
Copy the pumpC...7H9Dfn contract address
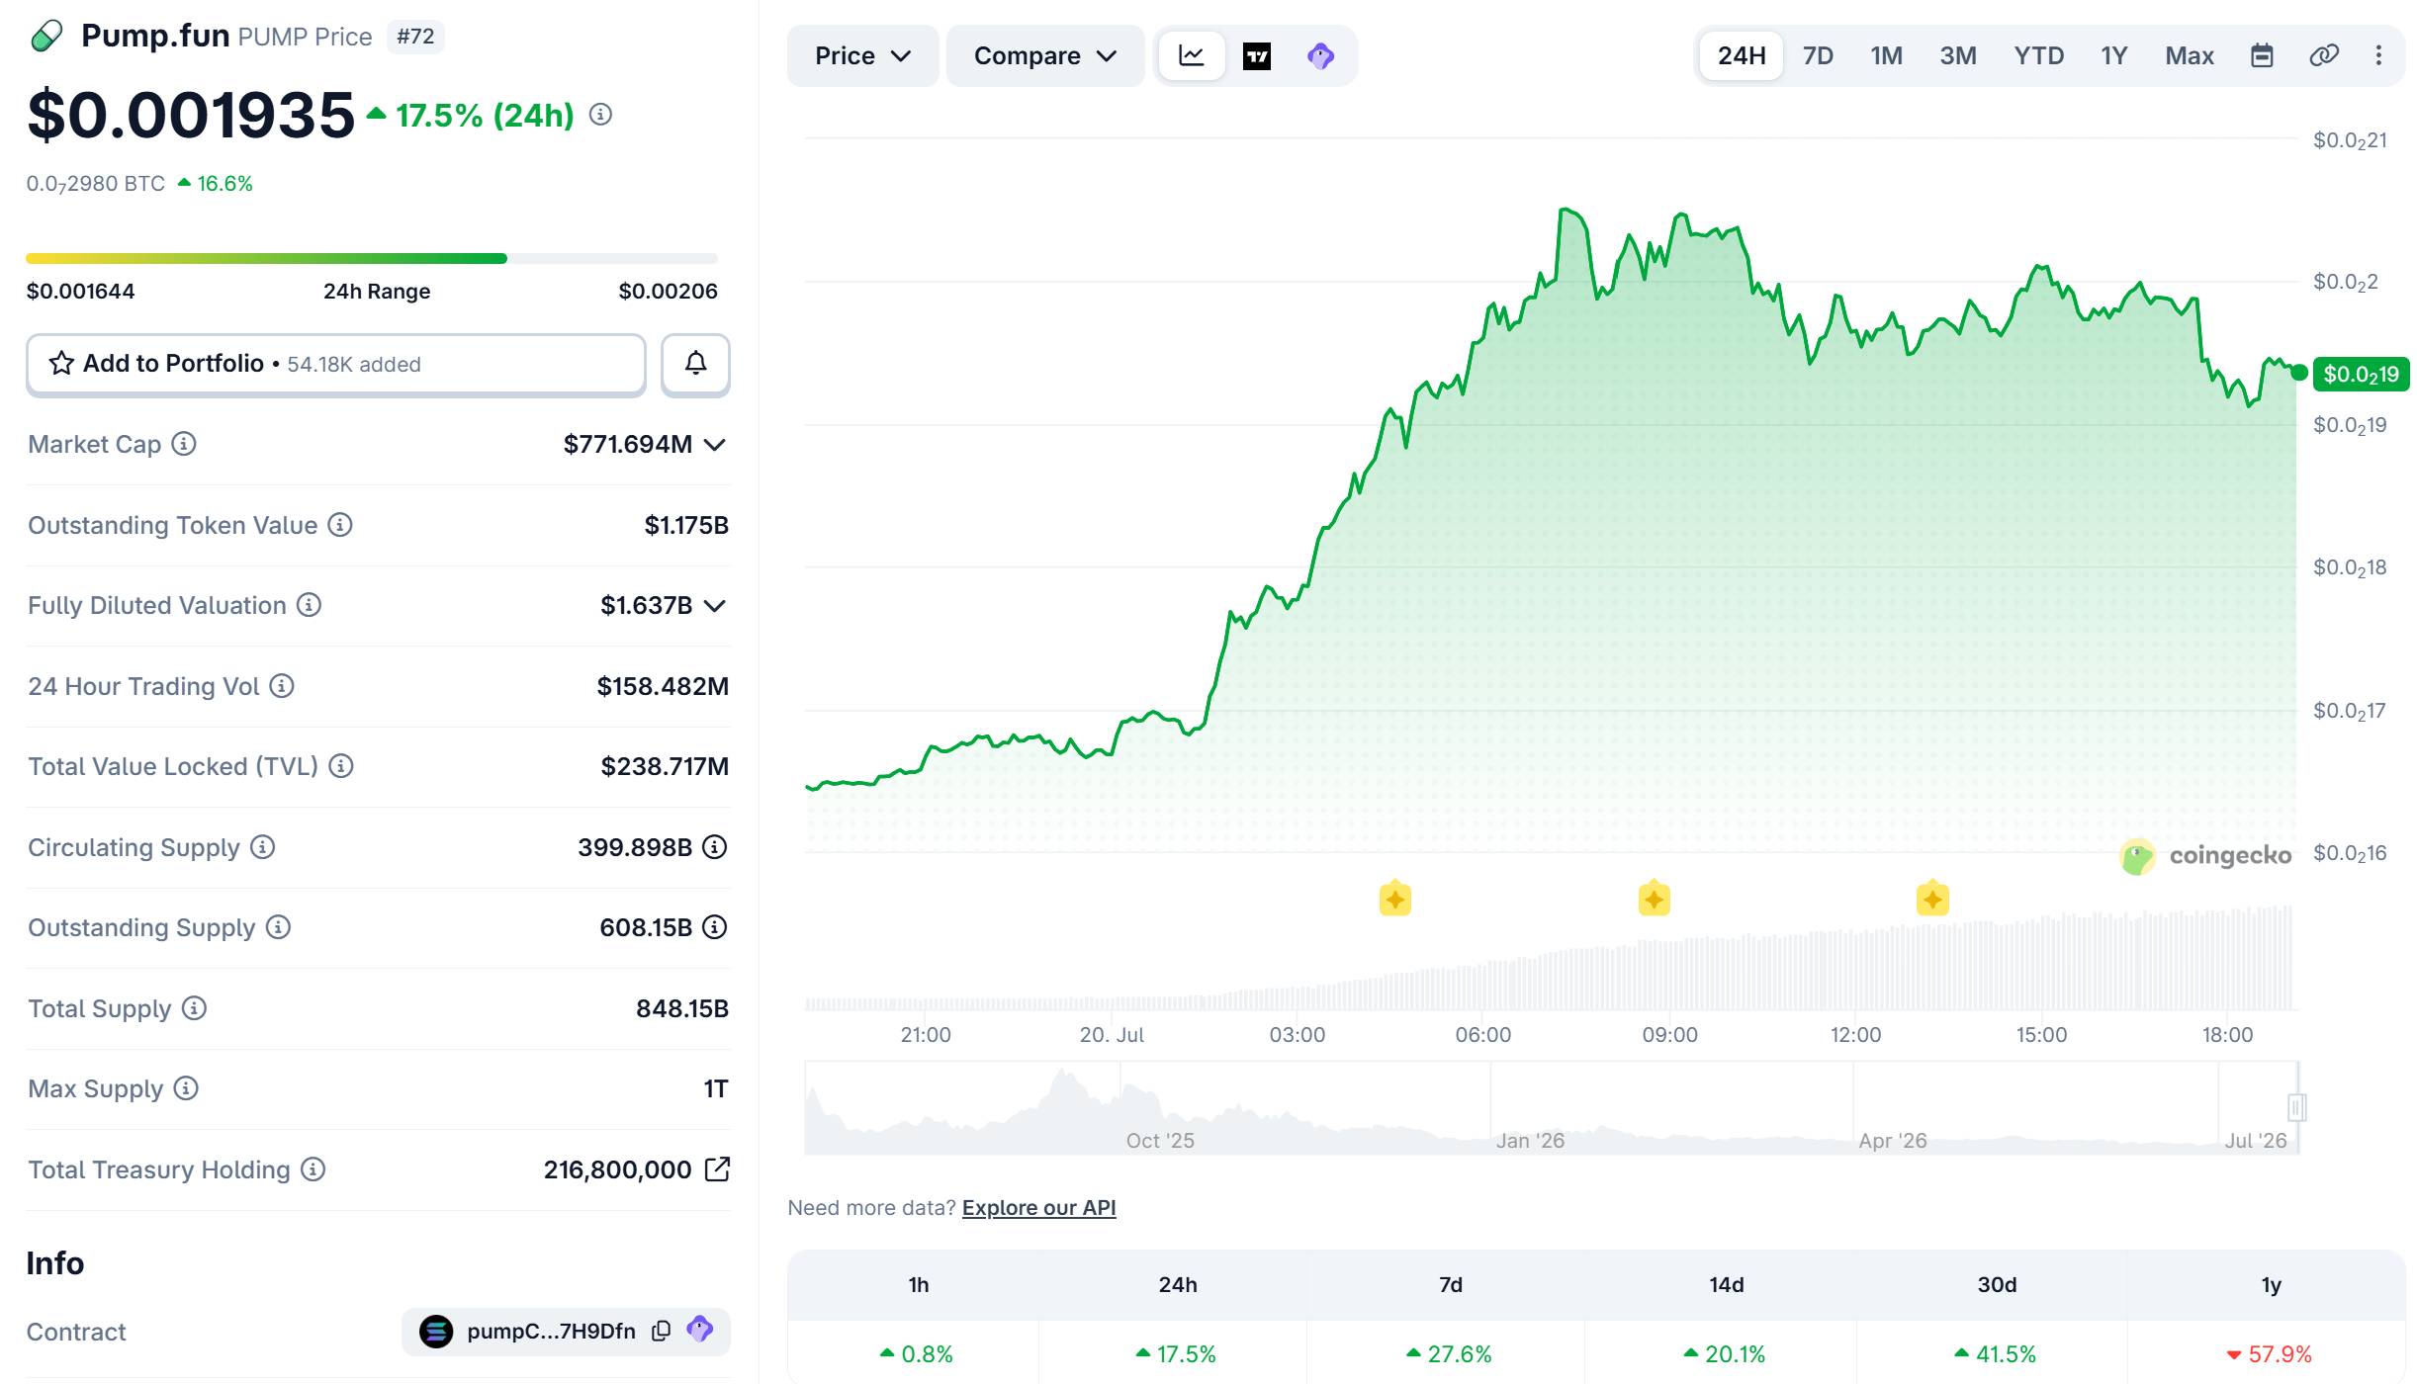pos(662,1332)
